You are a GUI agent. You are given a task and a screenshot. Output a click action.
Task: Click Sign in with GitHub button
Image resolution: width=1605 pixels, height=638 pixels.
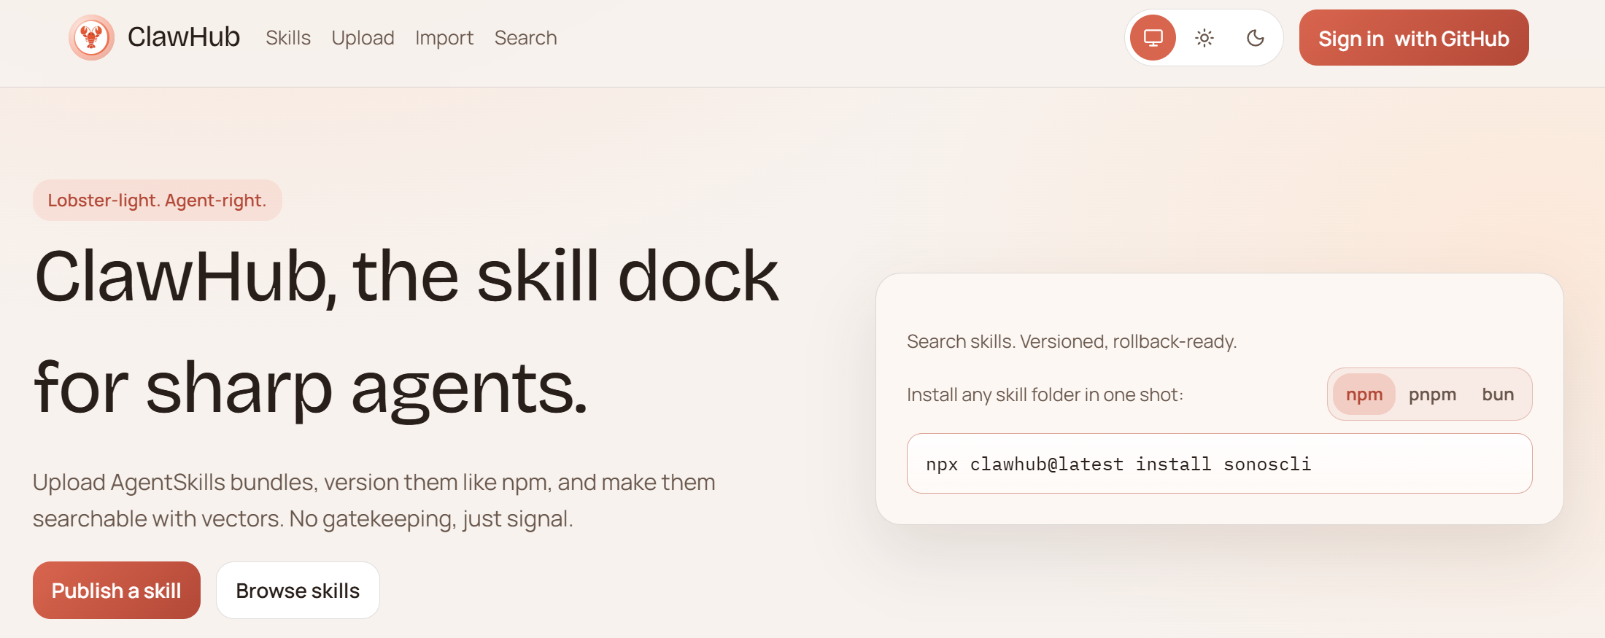pos(1413,38)
